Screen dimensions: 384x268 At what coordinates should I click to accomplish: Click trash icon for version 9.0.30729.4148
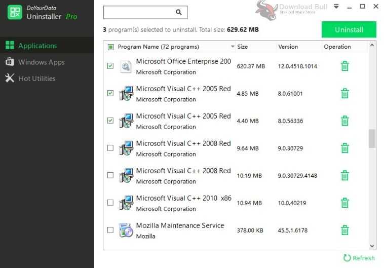[x=345, y=175]
